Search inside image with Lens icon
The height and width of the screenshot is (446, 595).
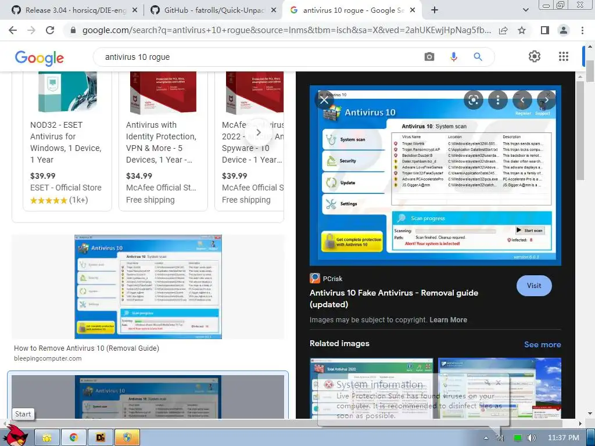(x=473, y=100)
